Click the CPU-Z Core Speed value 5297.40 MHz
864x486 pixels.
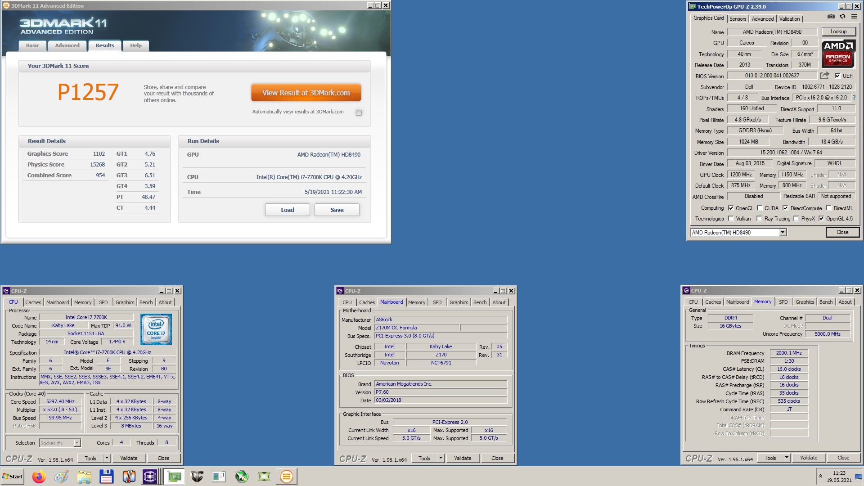pyautogui.click(x=60, y=401)
